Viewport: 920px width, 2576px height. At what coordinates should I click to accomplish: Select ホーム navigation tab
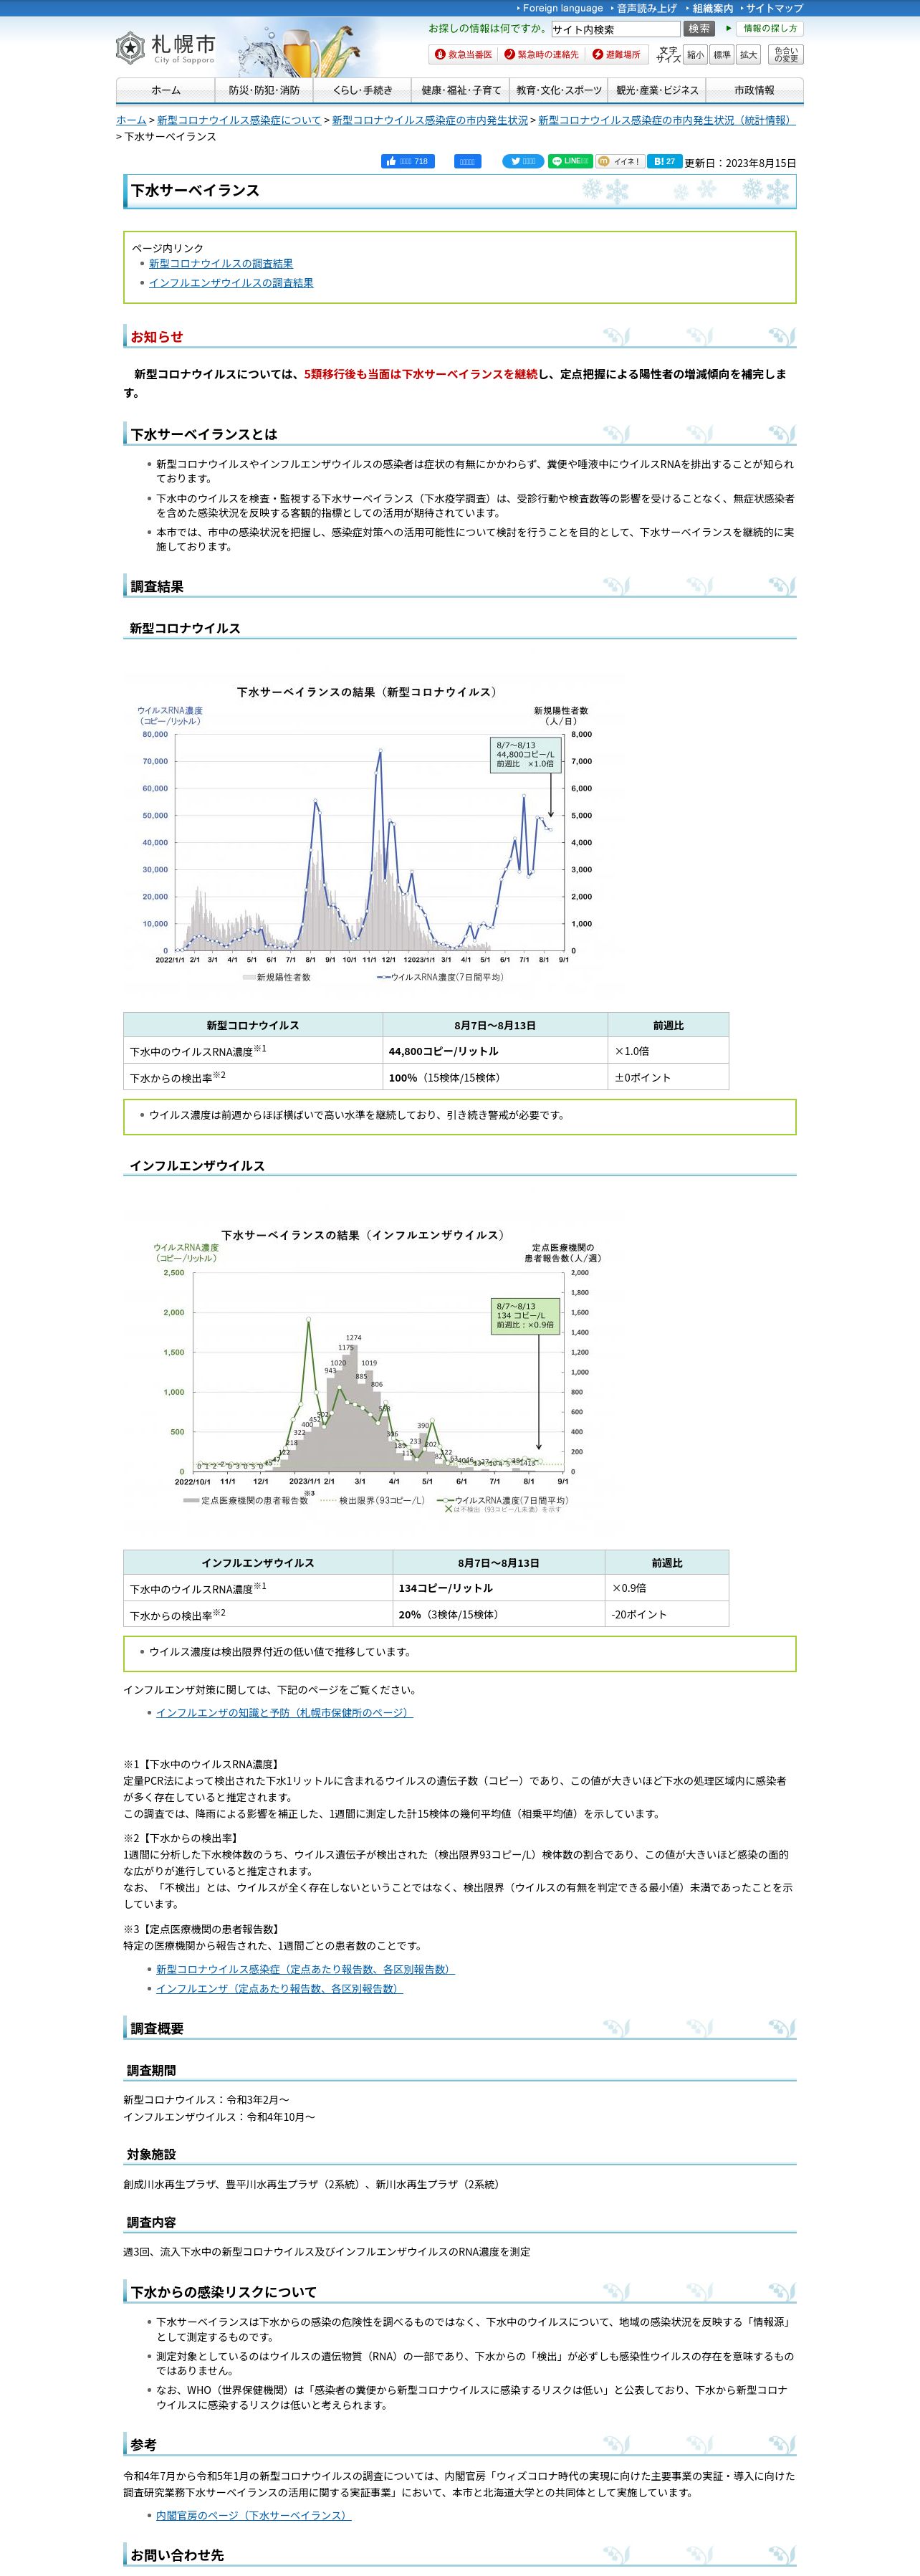pos(166,90)
